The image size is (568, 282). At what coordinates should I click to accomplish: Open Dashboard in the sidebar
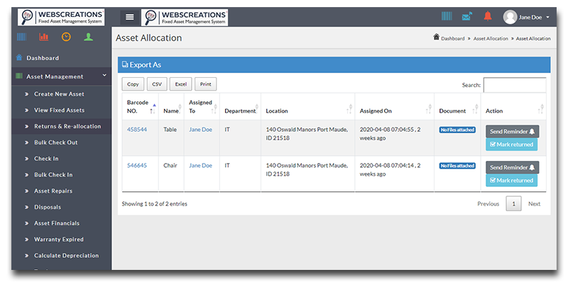(x=43, y=58)
